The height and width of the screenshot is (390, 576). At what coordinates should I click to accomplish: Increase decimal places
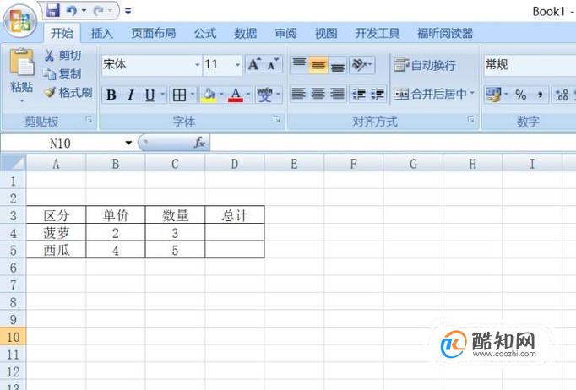coord(562,95)
